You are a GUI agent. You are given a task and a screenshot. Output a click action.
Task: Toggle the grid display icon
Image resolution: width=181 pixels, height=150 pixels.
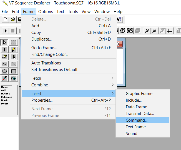(x=170, y=31)
